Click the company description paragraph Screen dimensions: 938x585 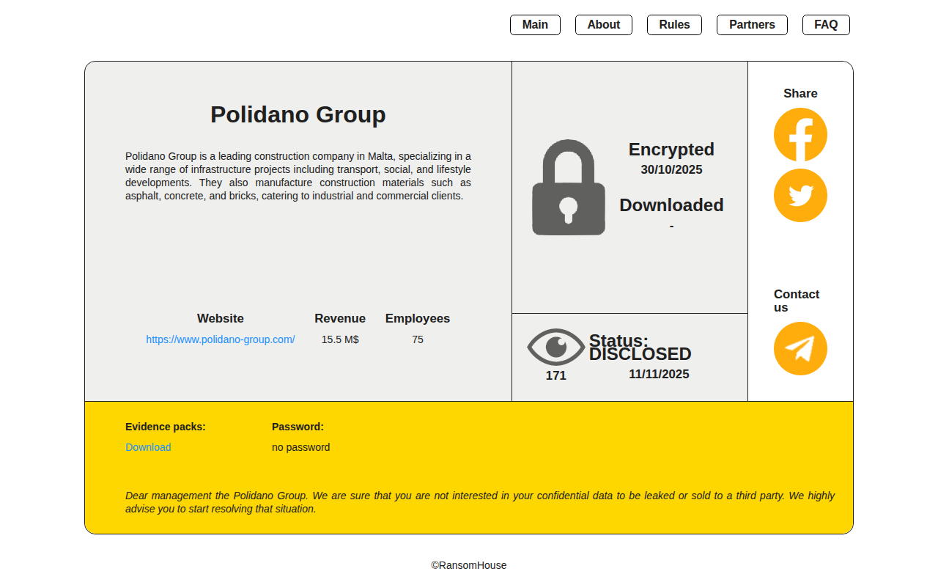click(298, 176)
